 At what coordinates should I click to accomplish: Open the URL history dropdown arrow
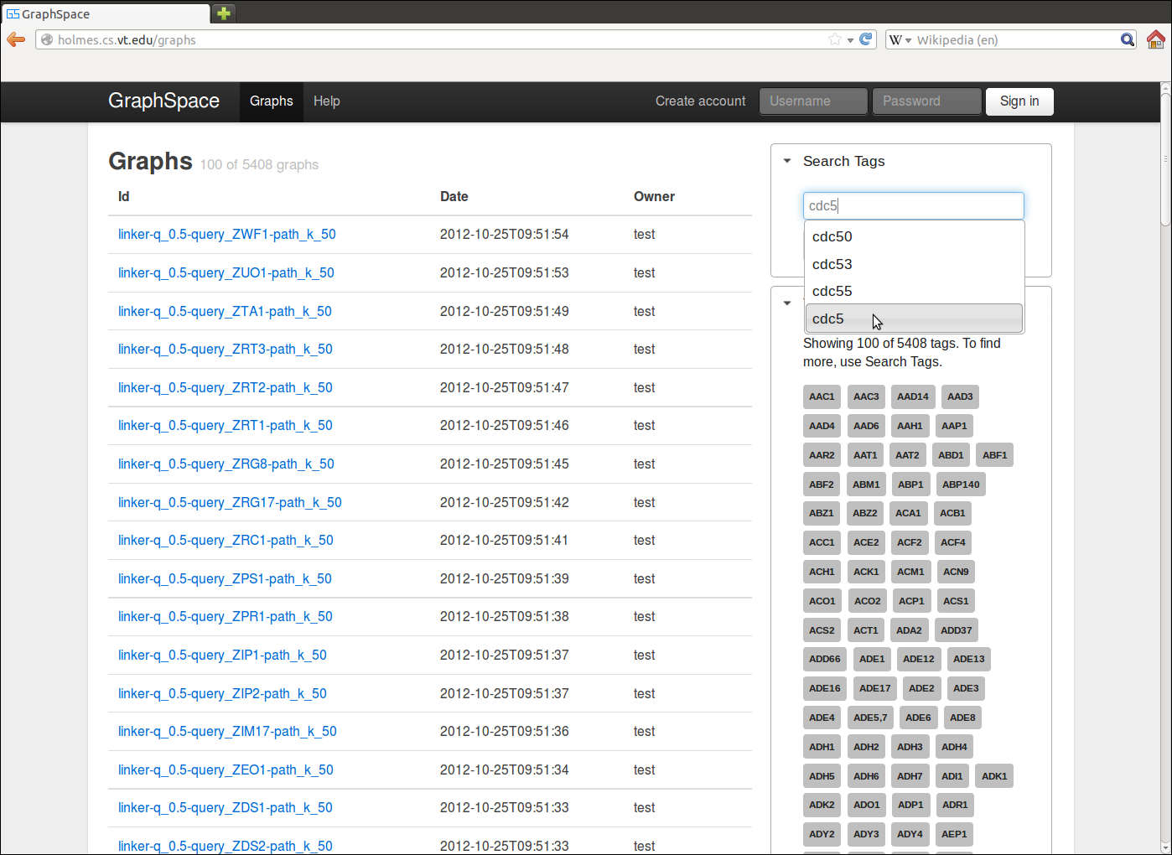(850, 40)
